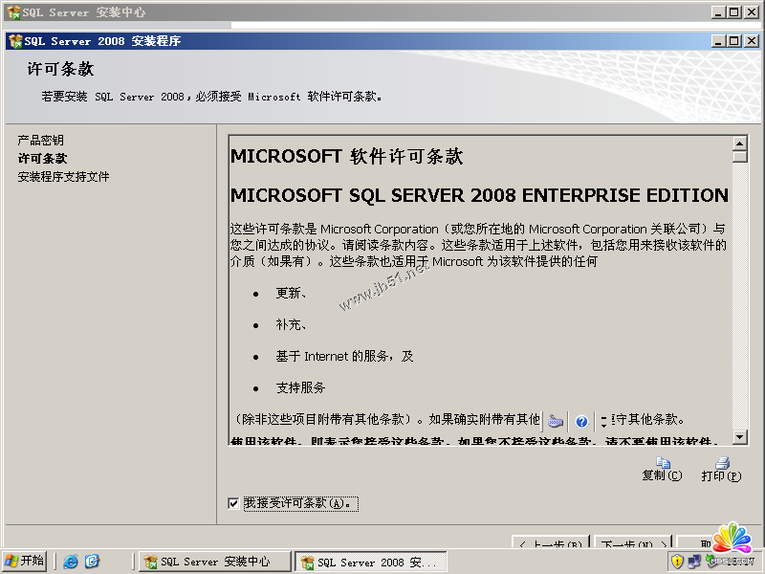Select 产品密钥 step in the left panel
Viewport: 765px width, 574px height.
point(40,141)
